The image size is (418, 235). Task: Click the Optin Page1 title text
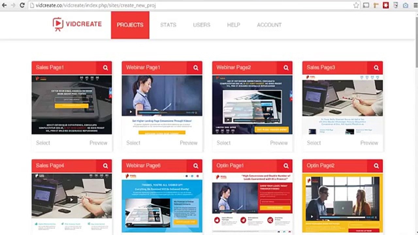point(230,166)
